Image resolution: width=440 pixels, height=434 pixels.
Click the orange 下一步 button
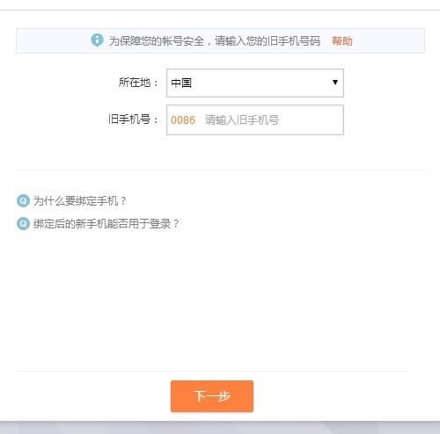(x=212, y=396)
